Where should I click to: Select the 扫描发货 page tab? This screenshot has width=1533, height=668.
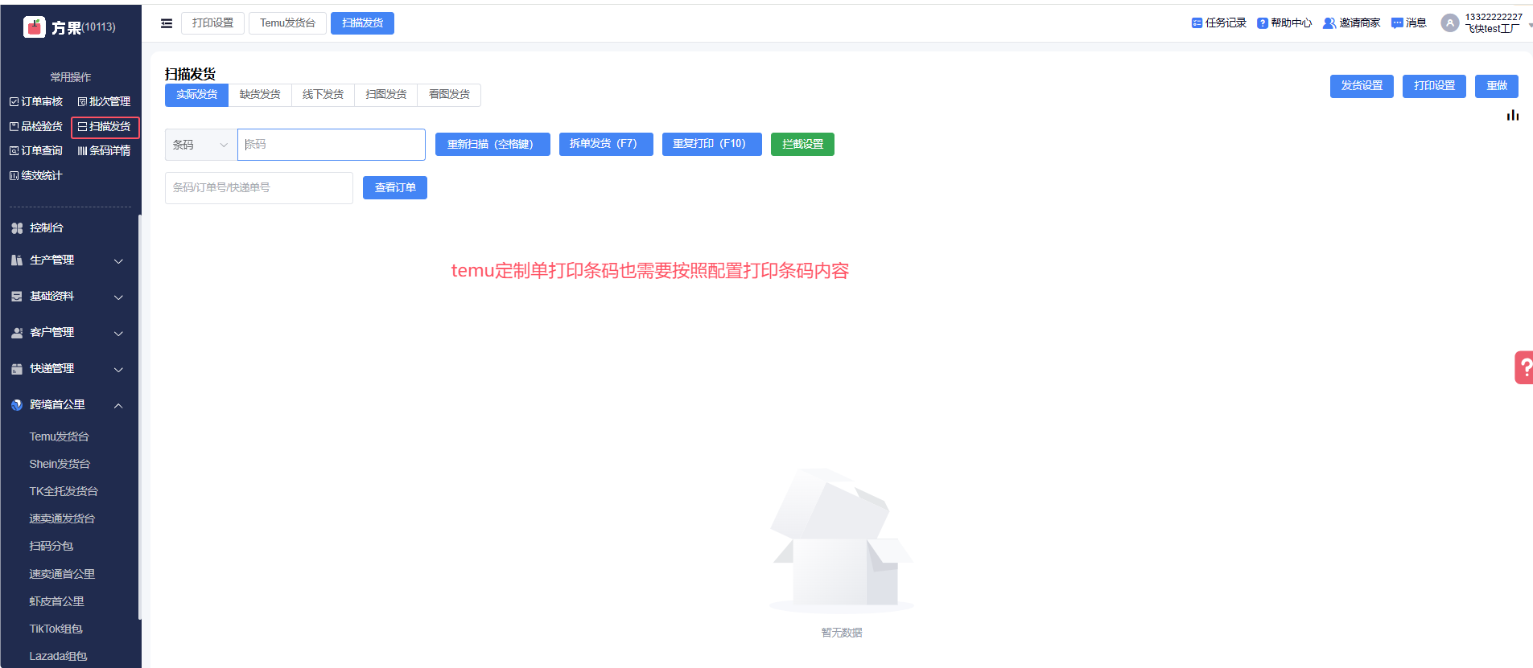[x=362, y=23]
